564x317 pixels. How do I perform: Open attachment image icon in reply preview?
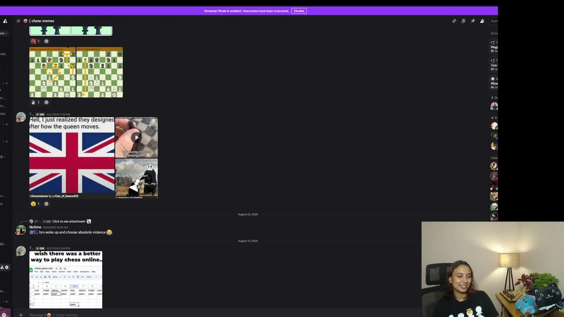click(x=89, y=221)
